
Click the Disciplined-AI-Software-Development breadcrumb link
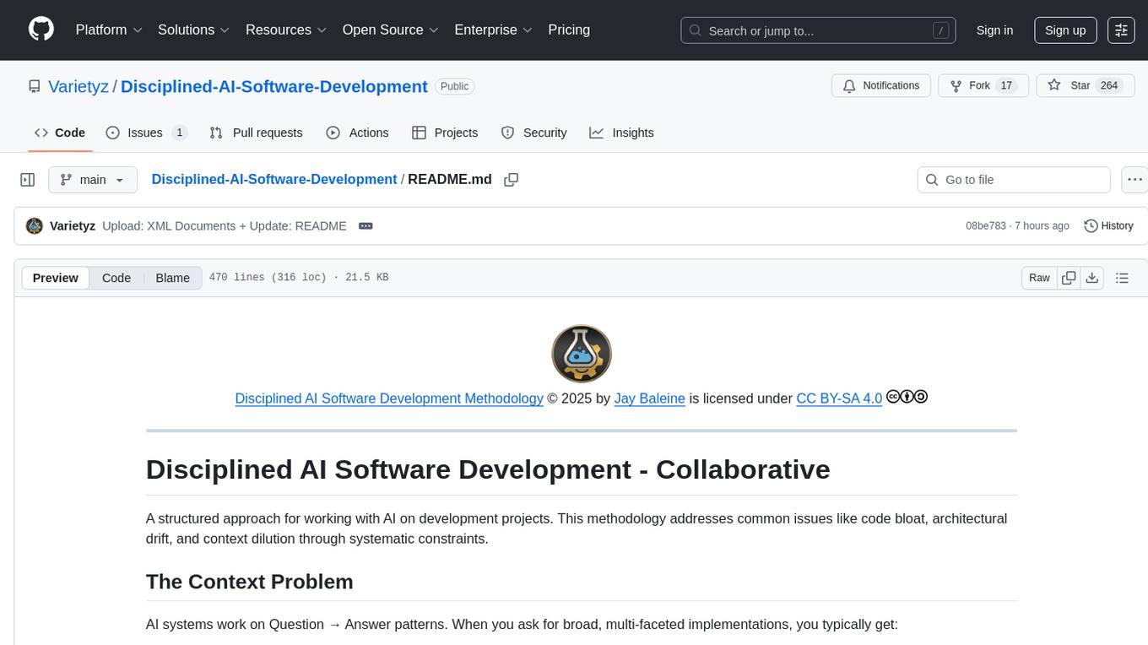click(x=274, y=179)
